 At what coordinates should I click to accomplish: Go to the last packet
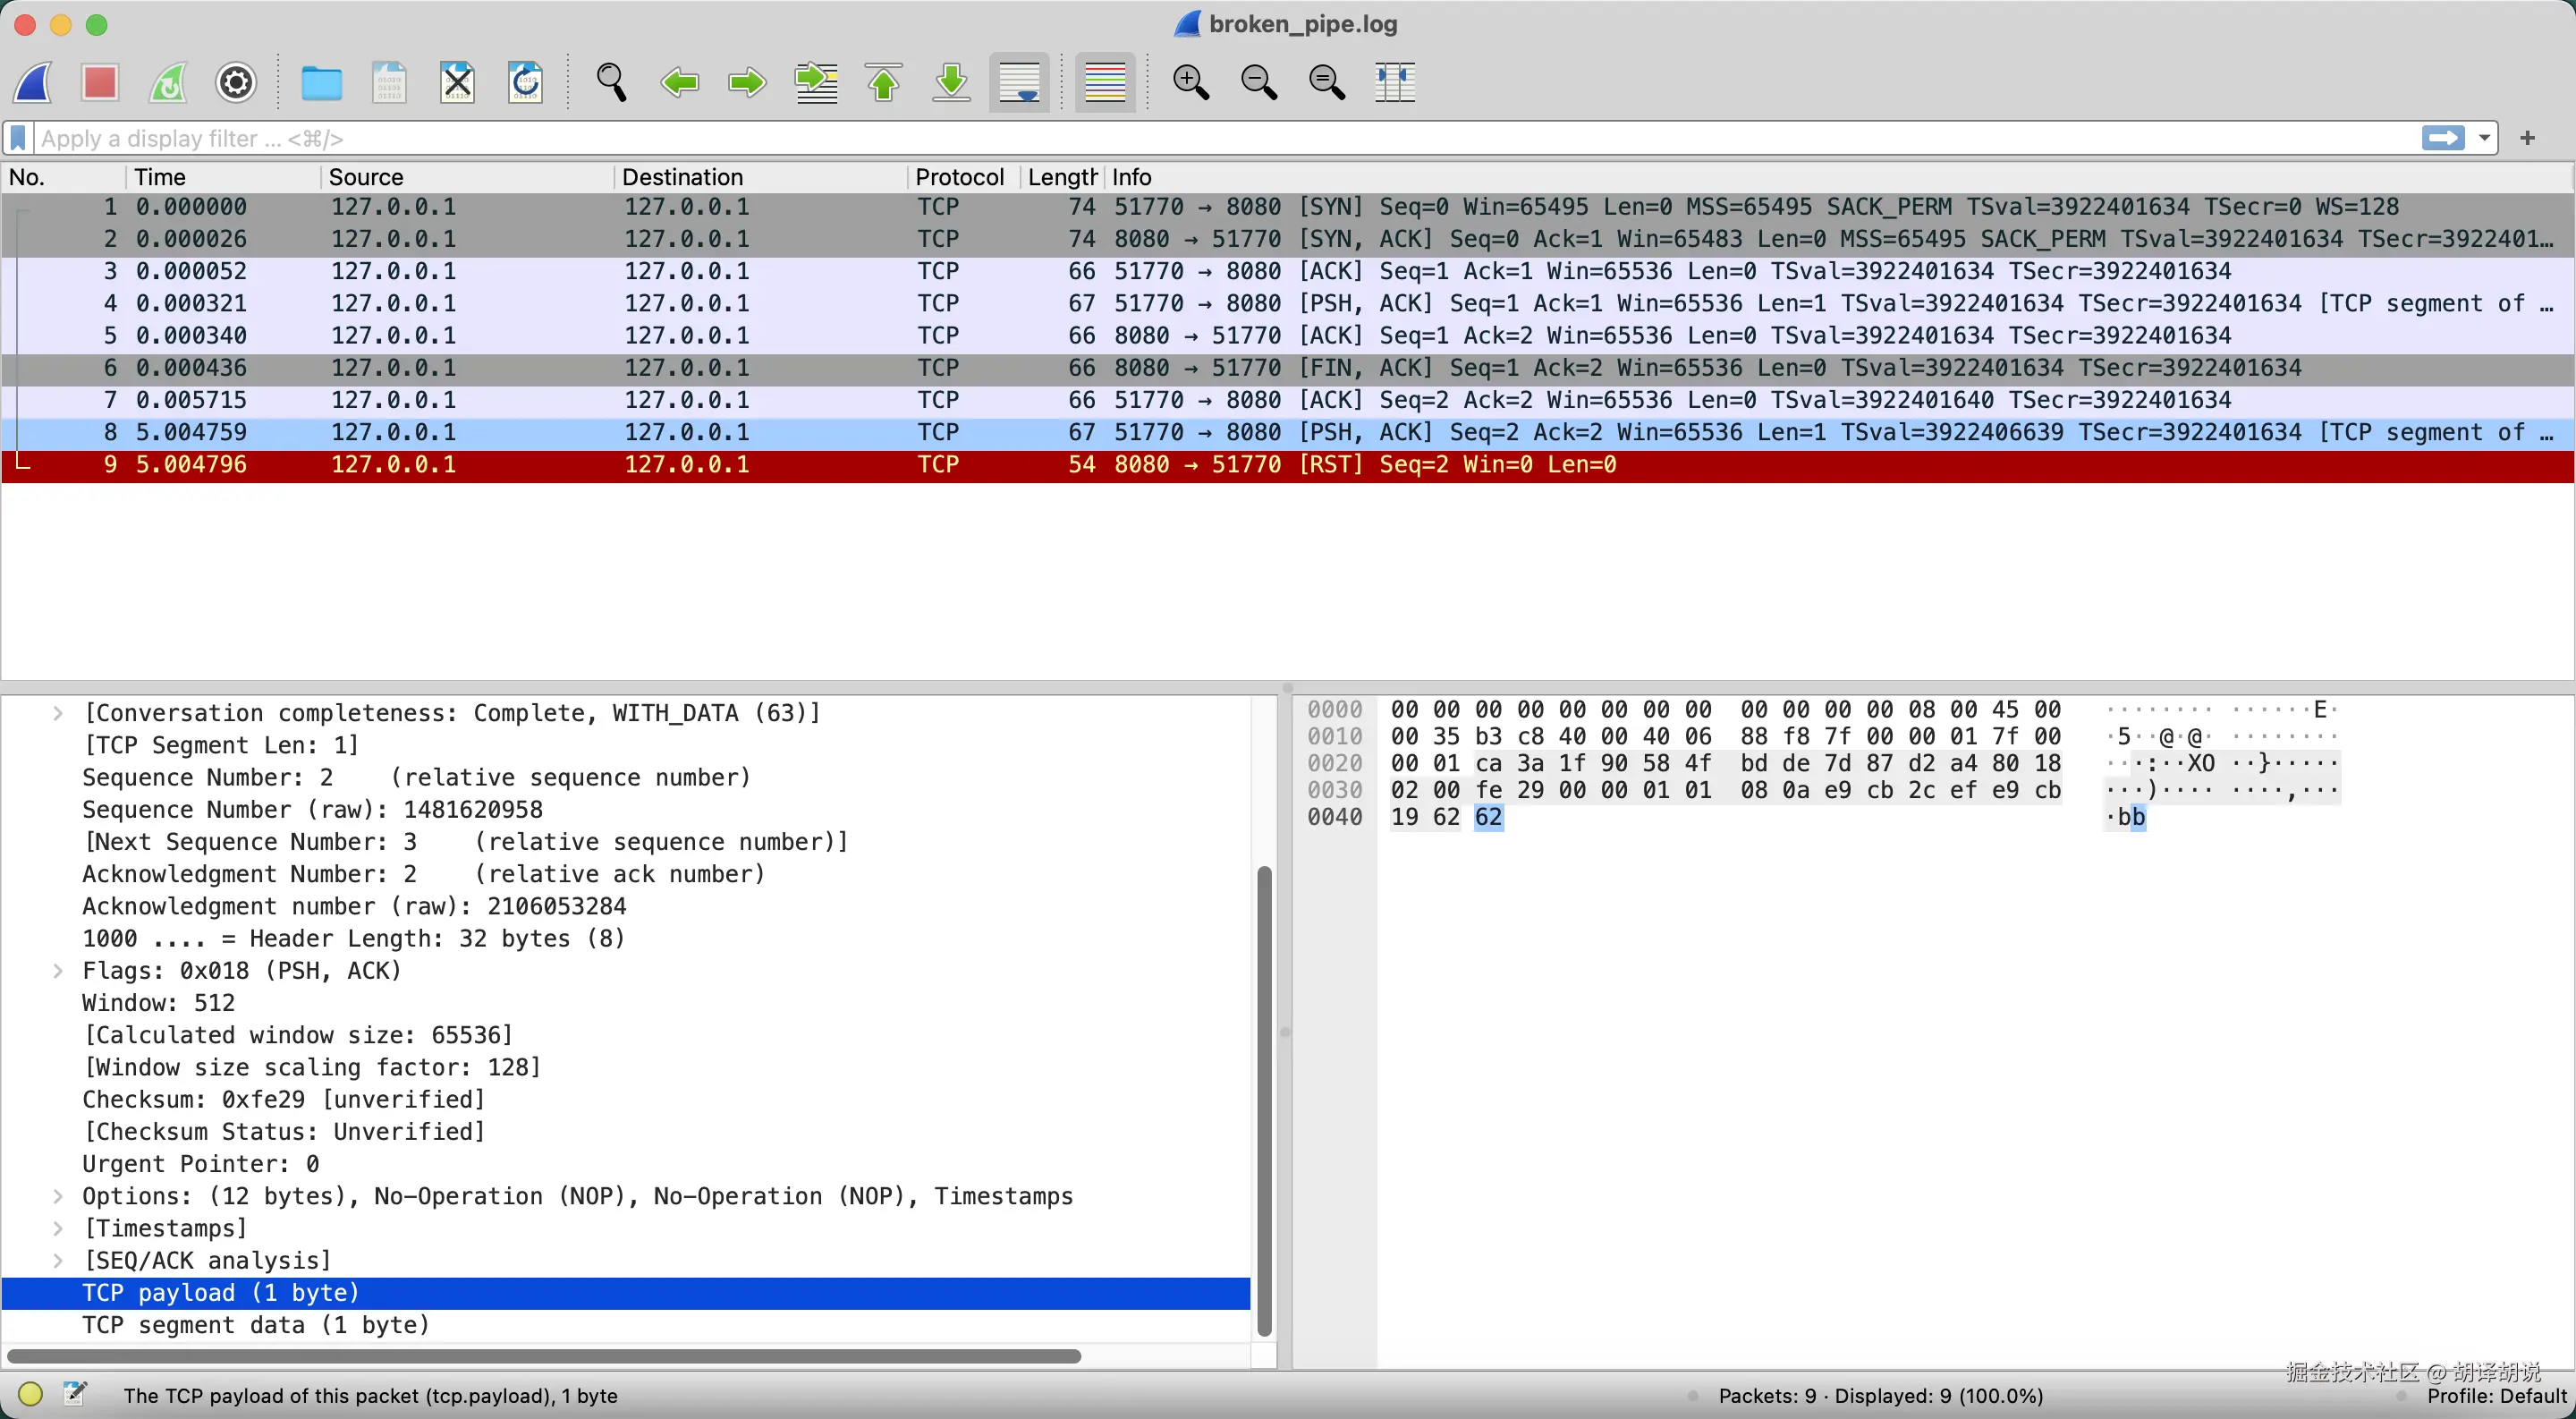pos(950,82)
